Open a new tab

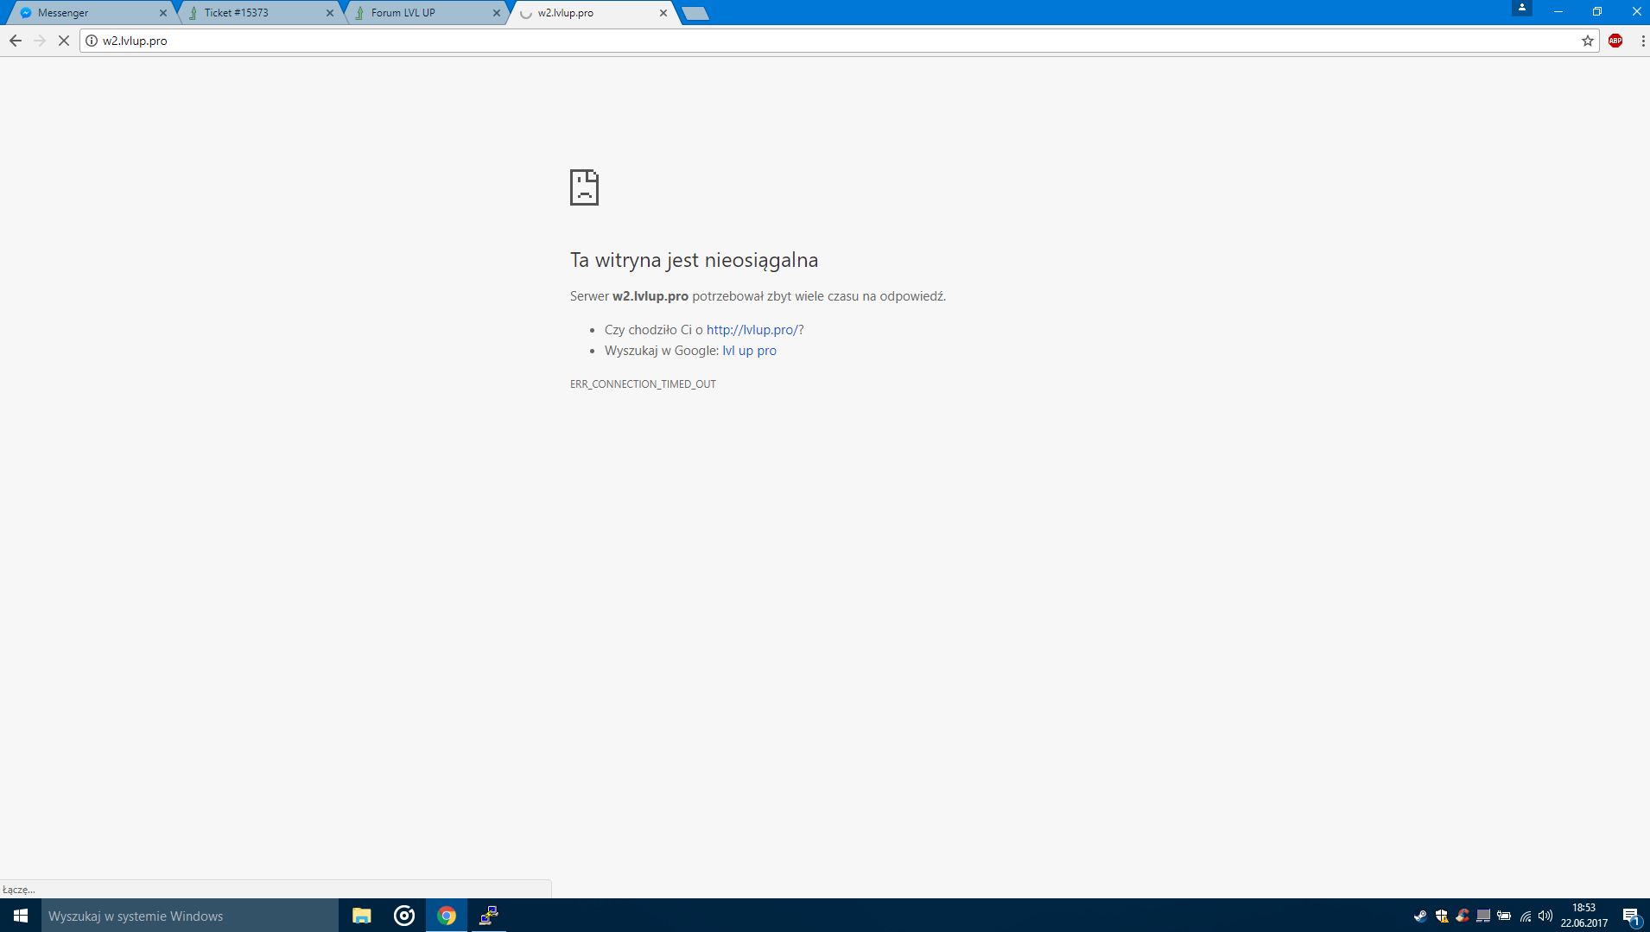click(x=695, y=13)
